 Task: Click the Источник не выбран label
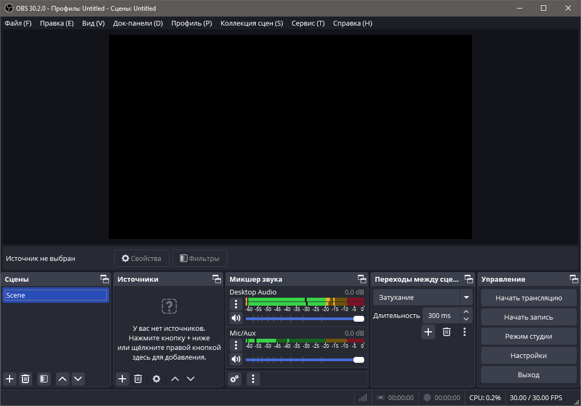point(41,258)
